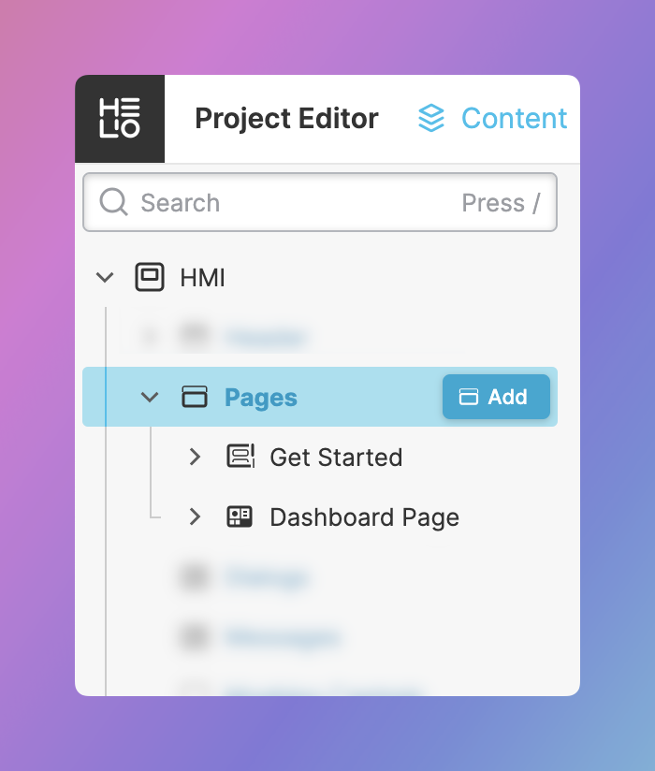The height and width of the screenshot is (771, 655).
Task: Click the HMI screen icon
Action: pos(150,277)
